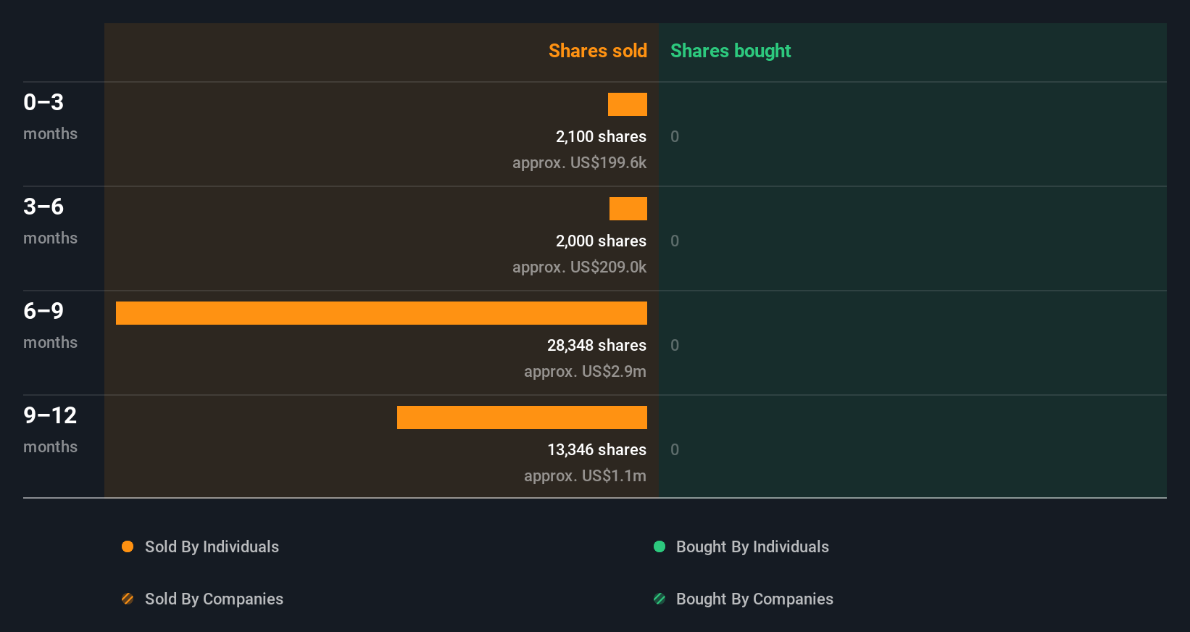Click the 3–6 months row label

click(50, 220)
